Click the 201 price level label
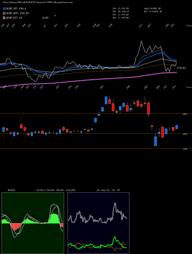Screen dimensions: 192x254 pyautogui.click(x=185, y=114)
